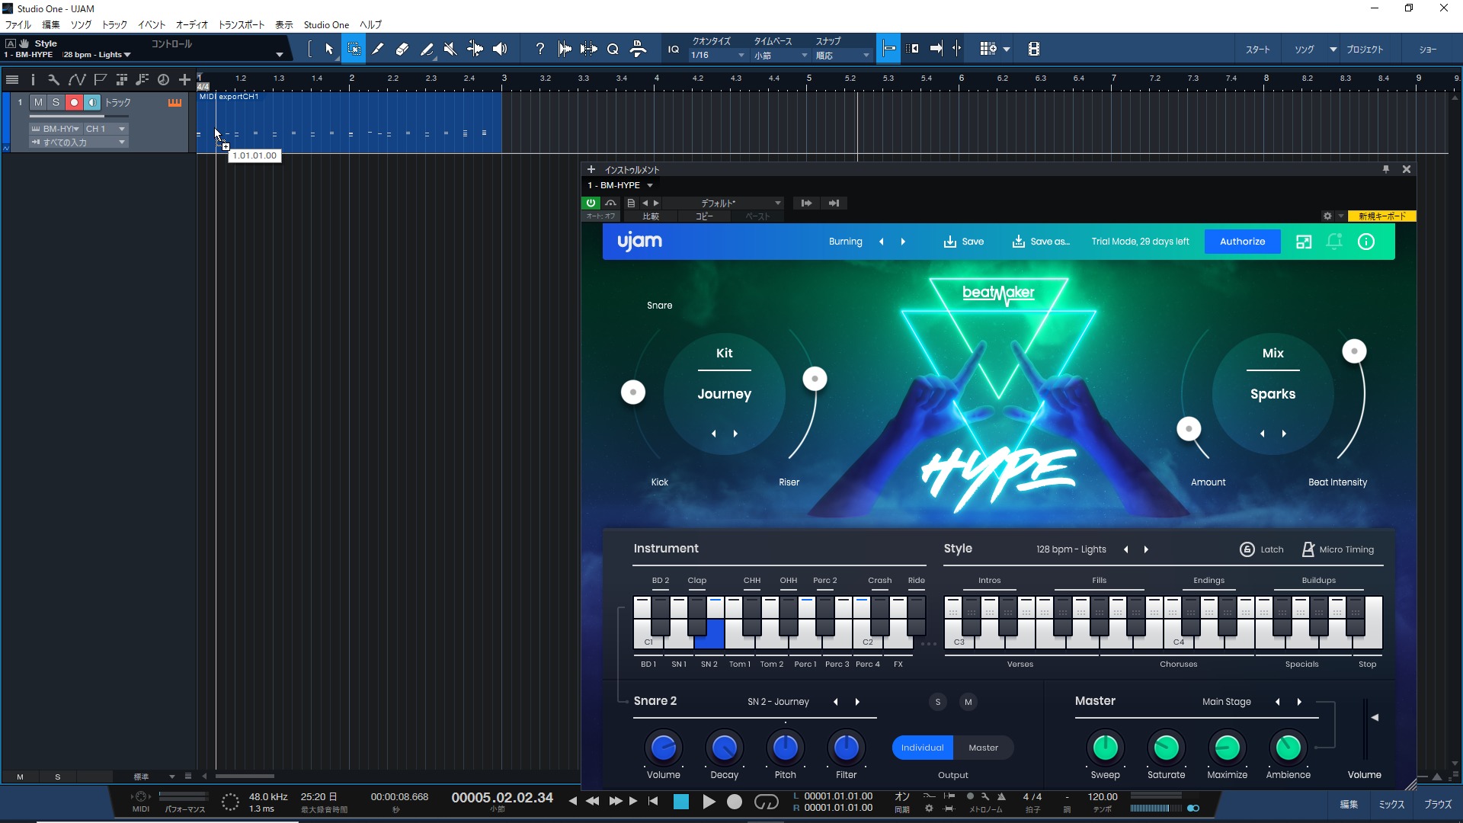The image size is (1463, 823).
Task: Toggle monitor button on track 1
Action: [92, 102]
